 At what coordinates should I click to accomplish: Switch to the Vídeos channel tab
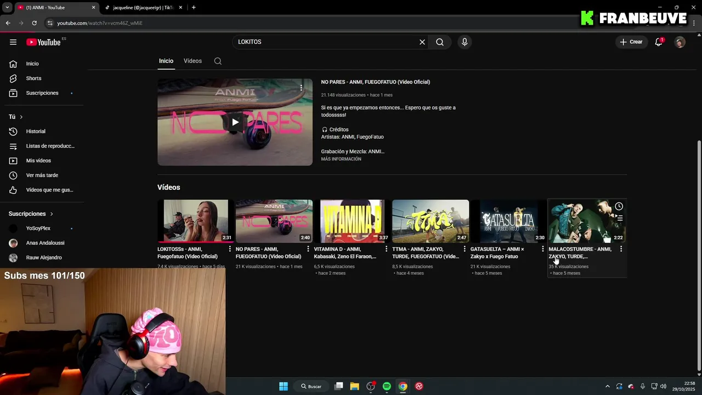point(193,61)
